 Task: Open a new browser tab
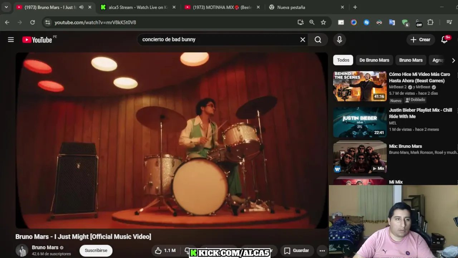point(355,7)
